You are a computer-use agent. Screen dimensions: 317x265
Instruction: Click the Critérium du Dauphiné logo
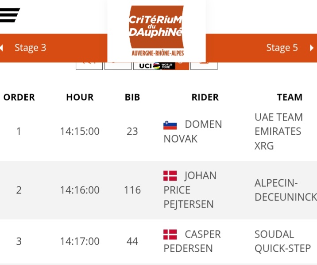tap(156, 31)
